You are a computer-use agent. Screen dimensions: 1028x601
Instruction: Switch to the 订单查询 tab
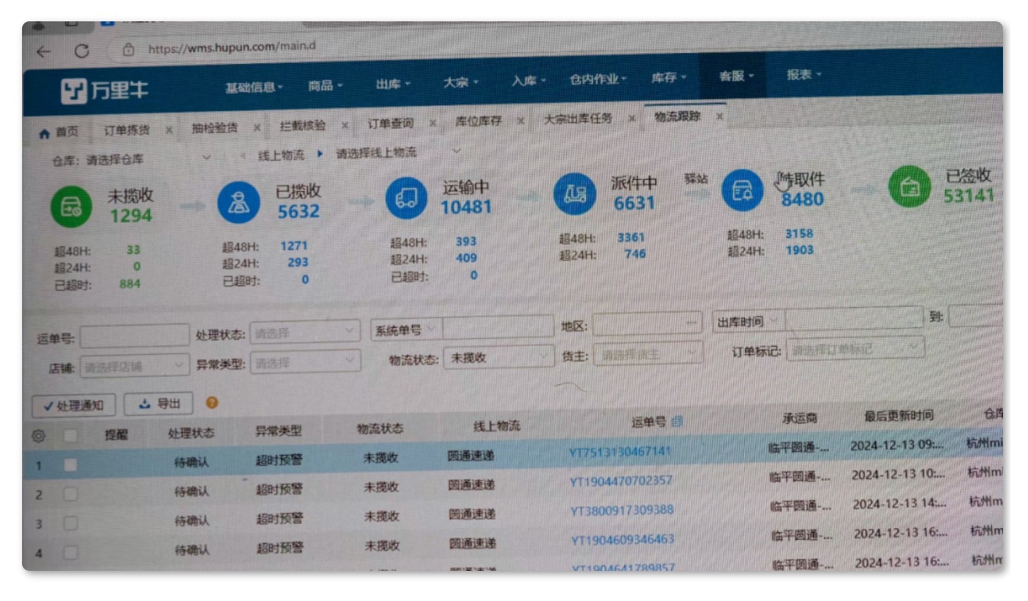point(390,123)
